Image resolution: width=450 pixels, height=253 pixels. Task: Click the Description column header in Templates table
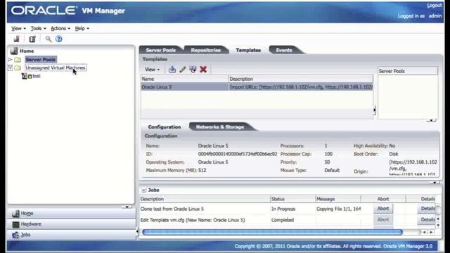(301, 79)
